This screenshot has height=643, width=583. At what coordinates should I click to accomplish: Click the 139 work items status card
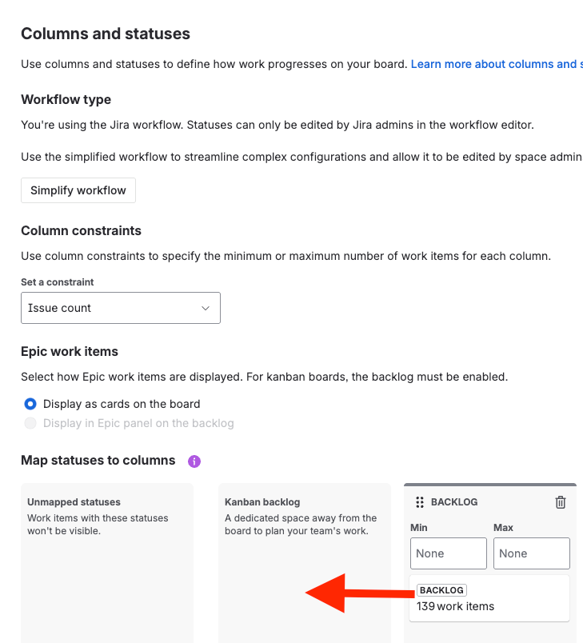tap(489, 598)
